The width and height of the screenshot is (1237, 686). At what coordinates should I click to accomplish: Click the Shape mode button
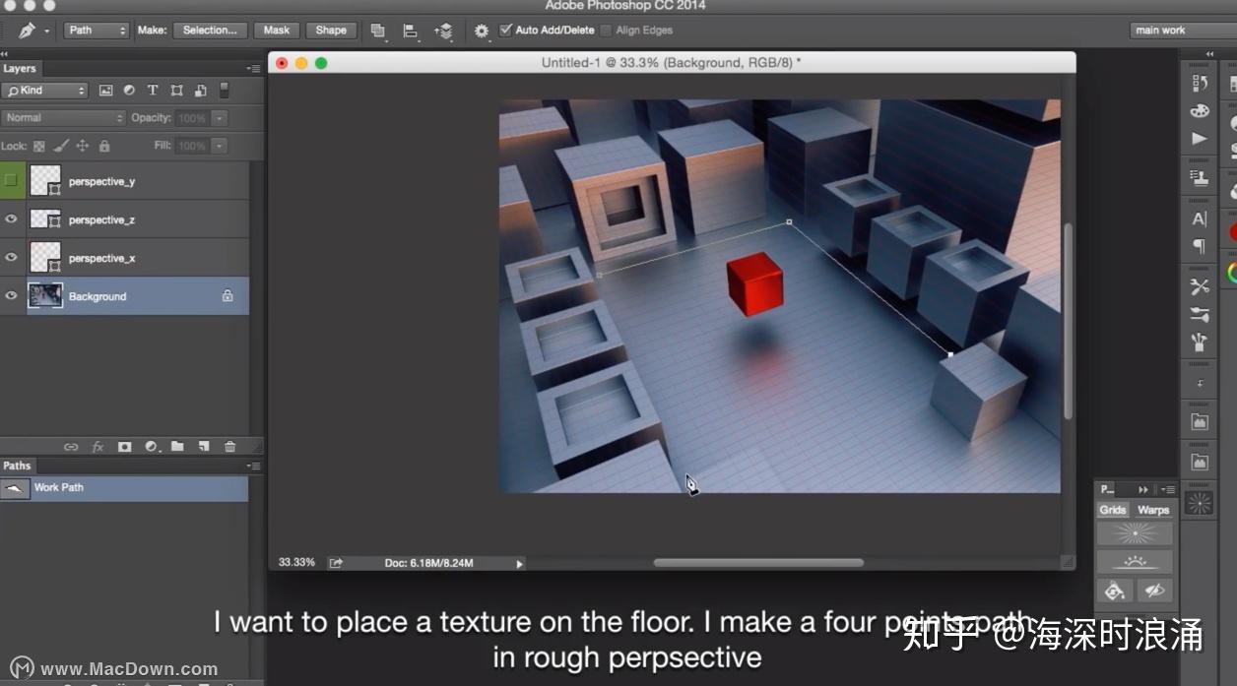pyautogui.click(x=331, y=30)
